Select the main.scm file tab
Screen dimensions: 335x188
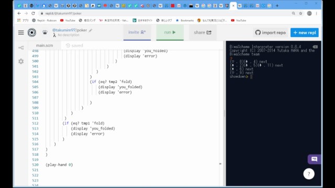point(44,45)
